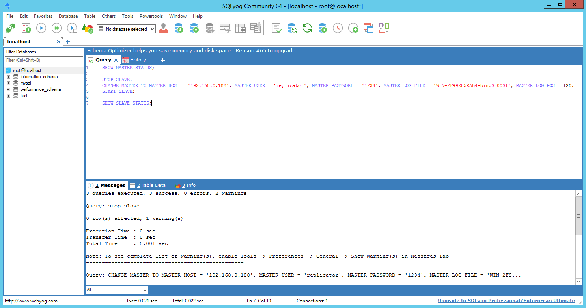The width and height of the screenshot is (586, 308).
Task: Select the Messages tab
Action: click(x=107, y=185)
